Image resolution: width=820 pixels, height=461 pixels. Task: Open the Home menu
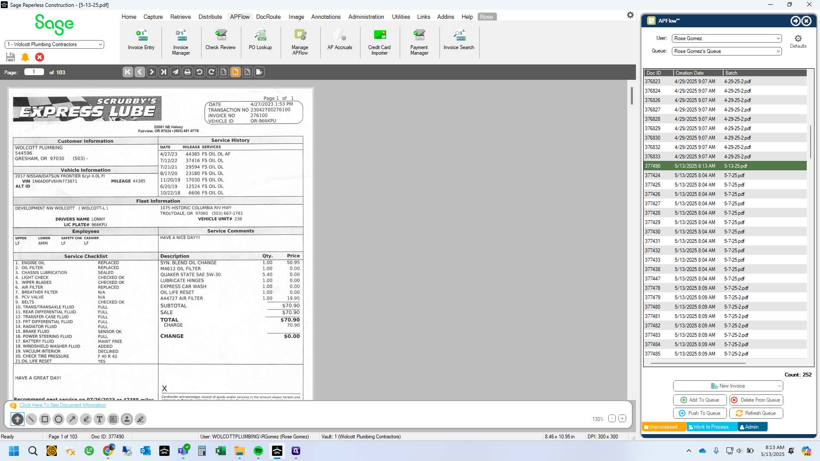coord(129,17)
